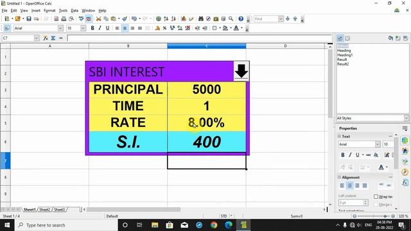Click the Sort Descending icon
This screenshot has height=231, width=411.
click(173, 19)
